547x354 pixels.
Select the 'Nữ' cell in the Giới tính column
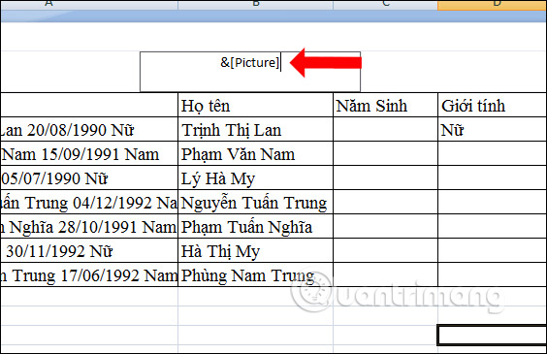click(x=493, y=129)
